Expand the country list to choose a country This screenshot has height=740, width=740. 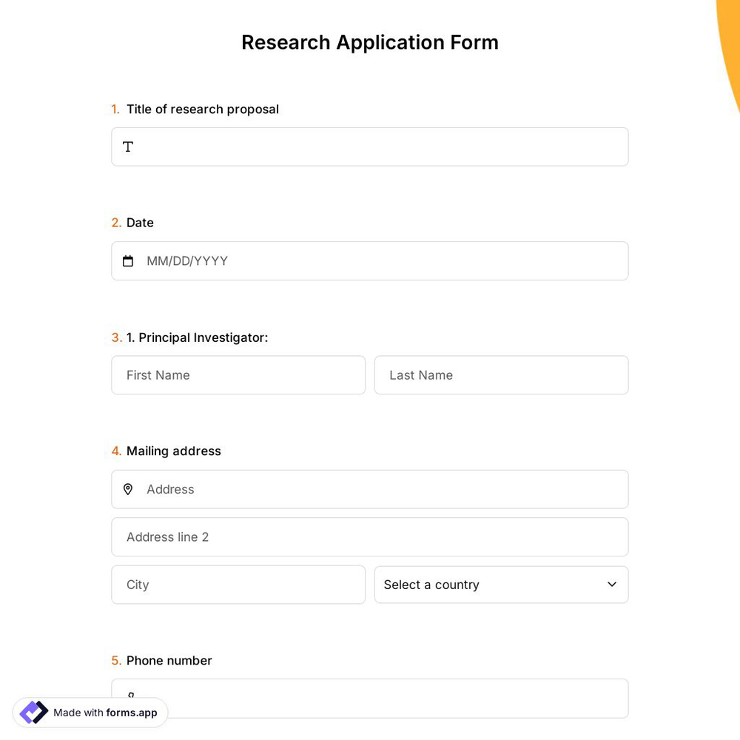click(501, 585)
